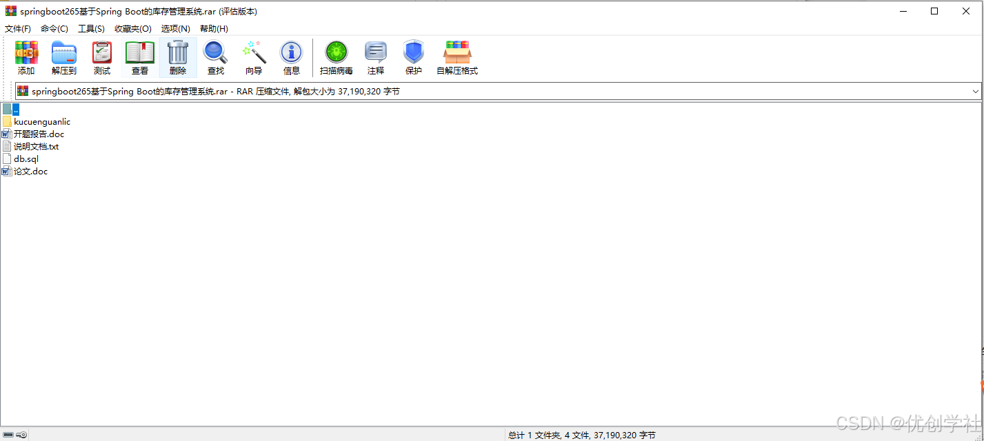This screenshot has height=441, width=984.
Task: Click the drive icon in status bar
Action: click(8, 435)
